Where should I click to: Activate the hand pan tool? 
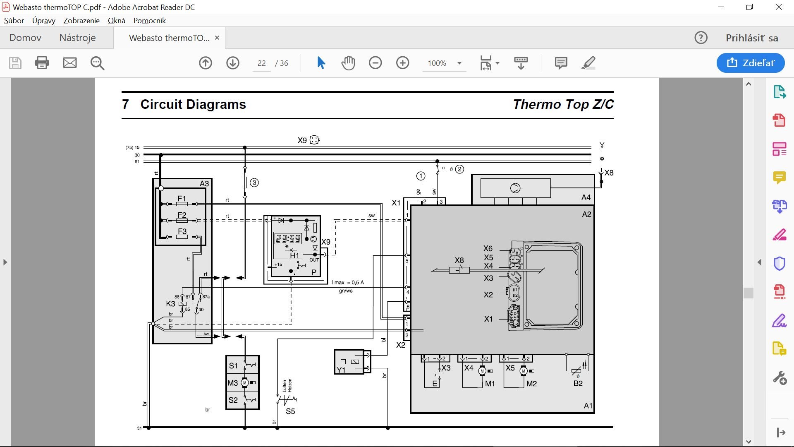(x=348, y=63)
